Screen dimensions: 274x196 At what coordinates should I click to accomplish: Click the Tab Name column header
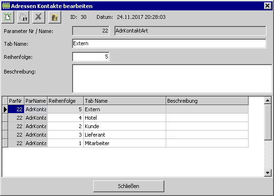click(x=125, y=101)
